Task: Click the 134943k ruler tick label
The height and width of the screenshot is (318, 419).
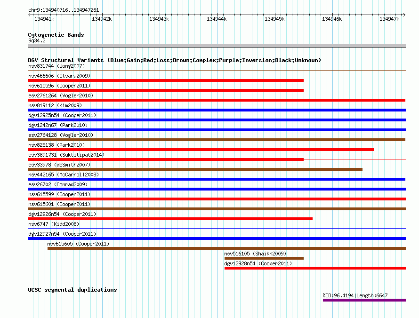Action: tap(159, 19)
